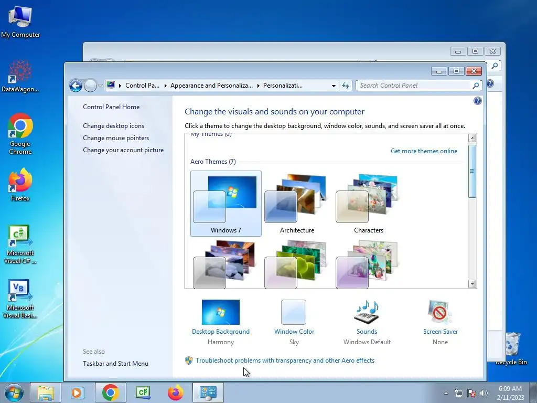This screenshot has width=537, height=403.
Task: Switch to Control Panel taskbar button
Action: (208, 393)
